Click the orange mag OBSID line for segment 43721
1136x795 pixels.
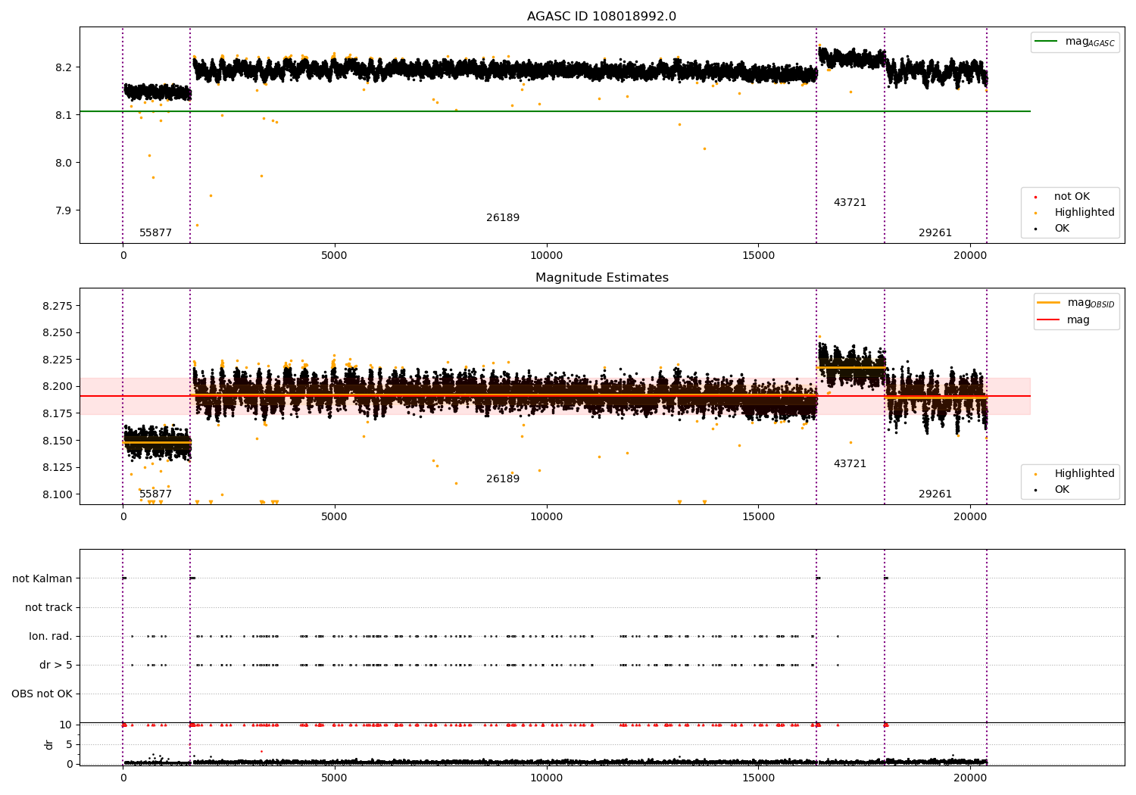coord(850,368)
